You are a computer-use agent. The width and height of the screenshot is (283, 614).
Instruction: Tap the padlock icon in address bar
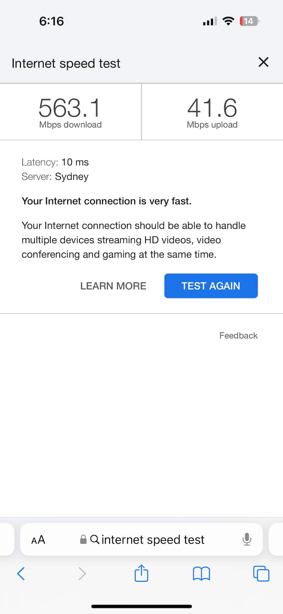pyautogui.click(x=83, y=539)
